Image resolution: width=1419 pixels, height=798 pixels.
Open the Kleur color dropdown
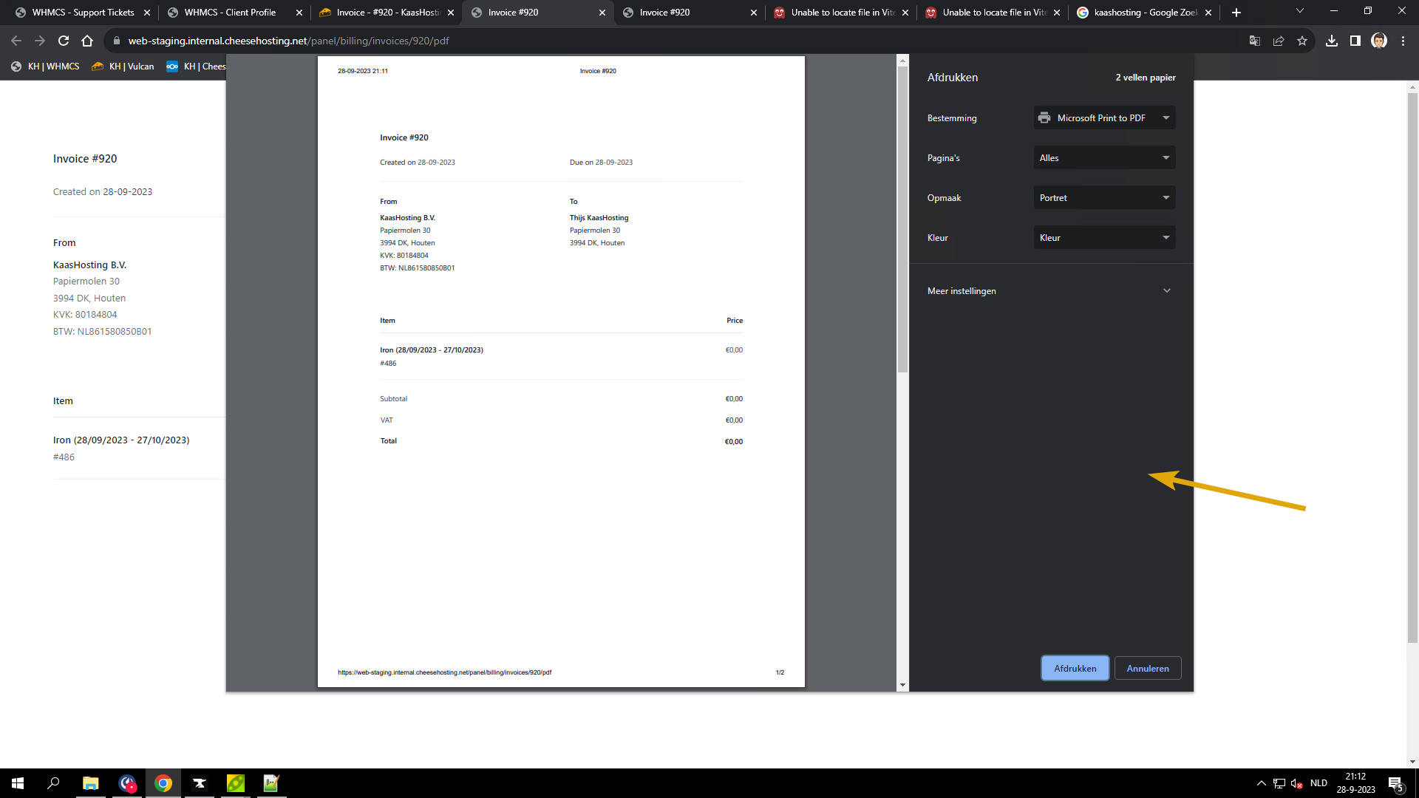click(1104, 238)
